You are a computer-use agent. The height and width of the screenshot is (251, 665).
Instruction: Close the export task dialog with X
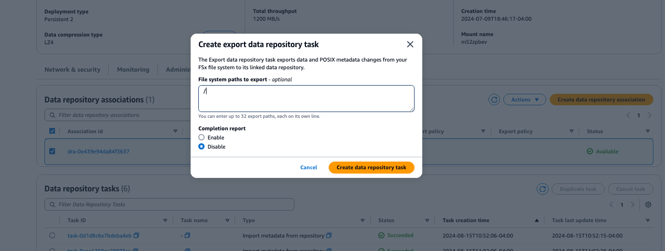(410, 44)
